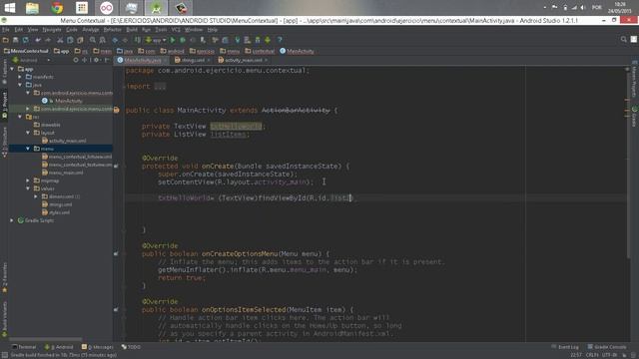Toggle the 1: Project tool window
The height and width of the screenshot is (359, 639).
click(x=4, y=106)
